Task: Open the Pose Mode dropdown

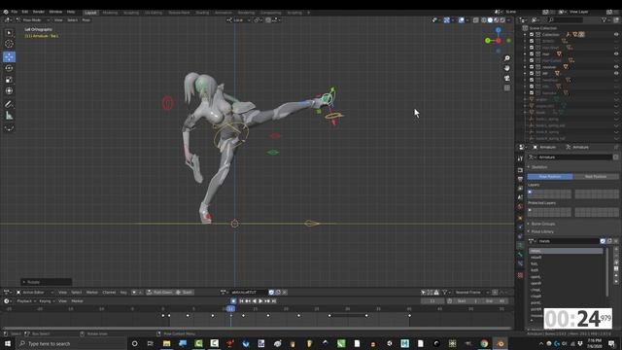Action: tap(32, 19)
